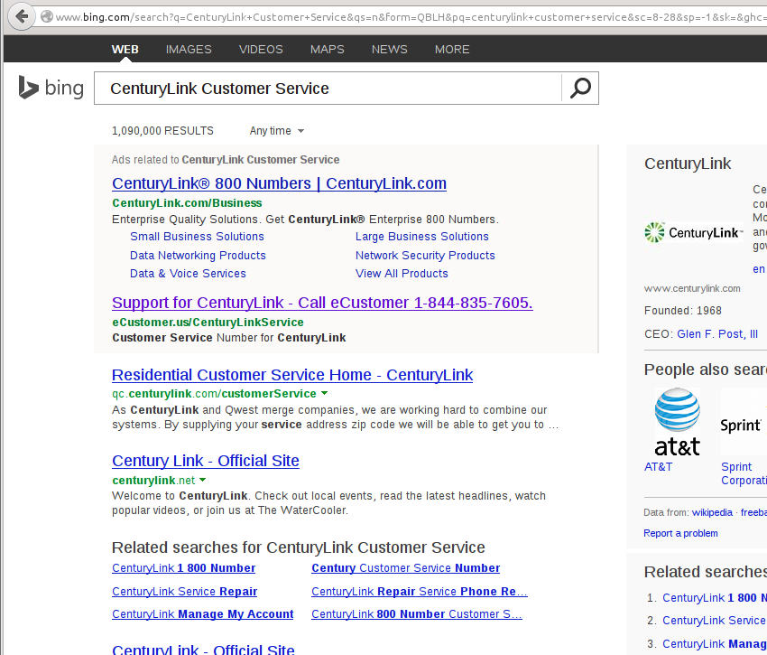Open the wikipedia data source link
This screenshot has width=767, height=655.
(x=712, y=512)
